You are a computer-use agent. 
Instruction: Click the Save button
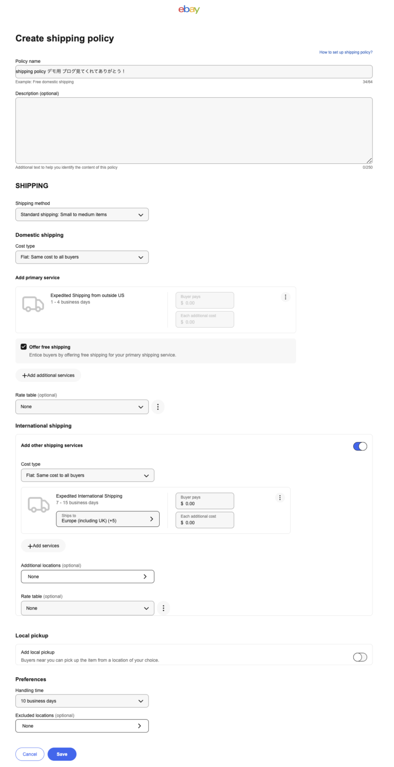click(62, 754)
